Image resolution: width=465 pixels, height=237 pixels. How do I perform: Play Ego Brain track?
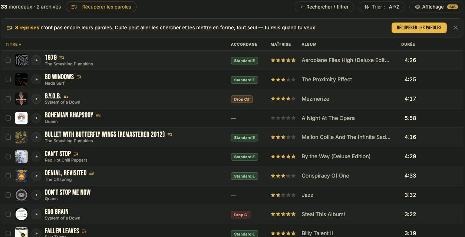(x=36, y=215)
